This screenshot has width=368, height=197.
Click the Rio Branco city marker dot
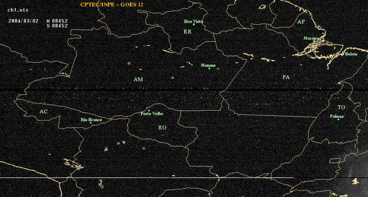(91, 123)
